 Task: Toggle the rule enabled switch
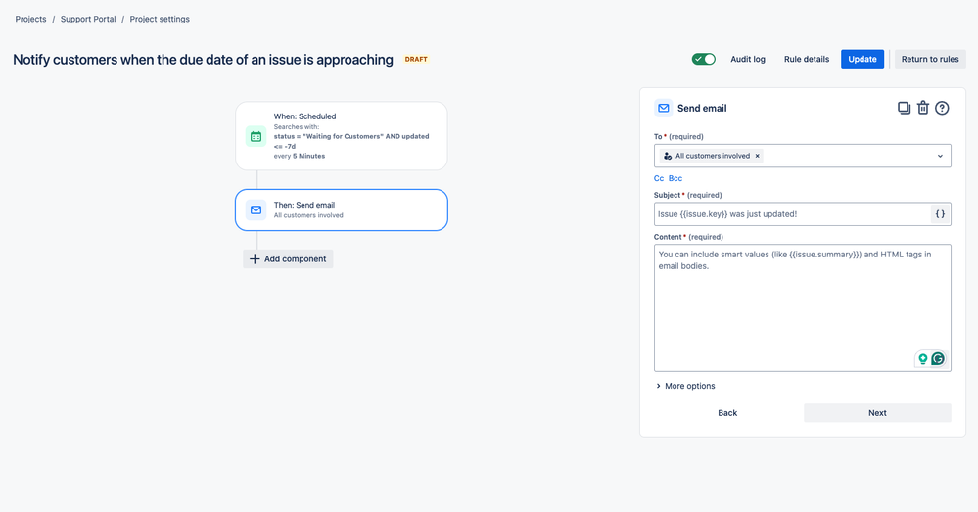pyautogui.click(x=704, y=60)
